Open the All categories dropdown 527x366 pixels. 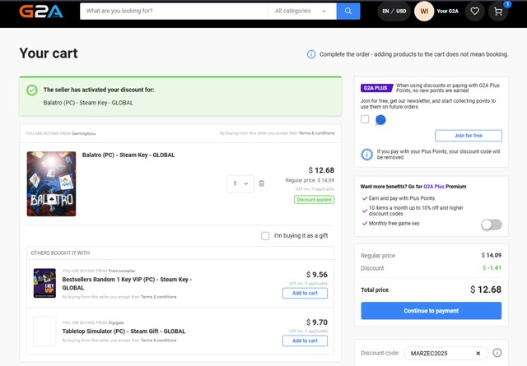coord(302,12)
